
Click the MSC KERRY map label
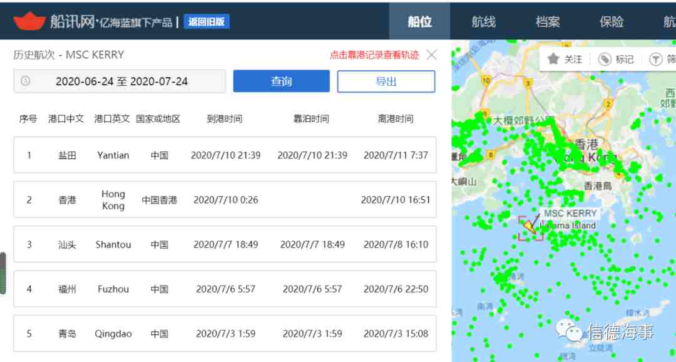[570, 213]
